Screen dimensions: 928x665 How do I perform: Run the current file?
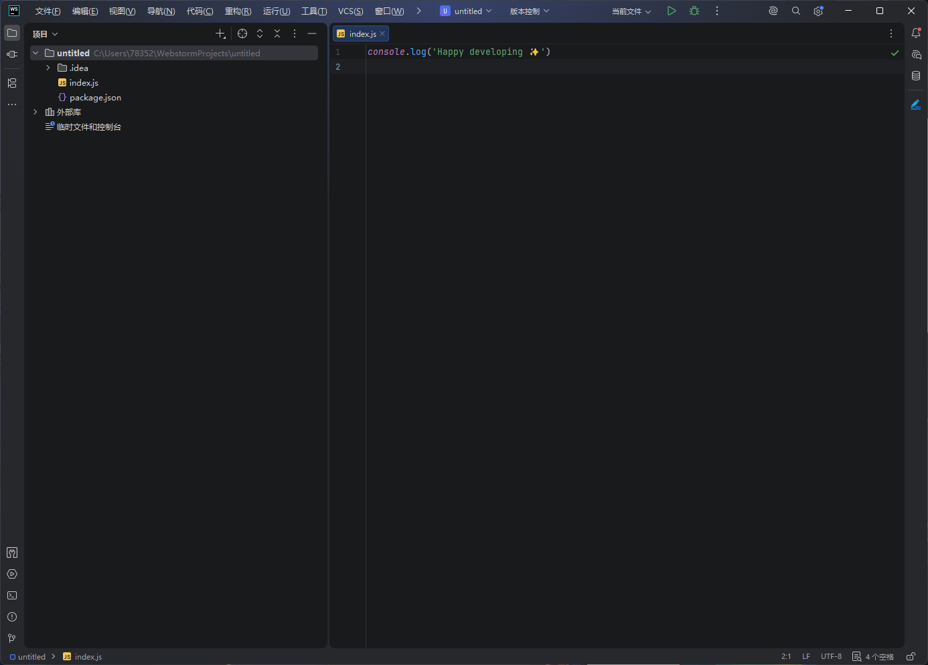tap(672, 11)
